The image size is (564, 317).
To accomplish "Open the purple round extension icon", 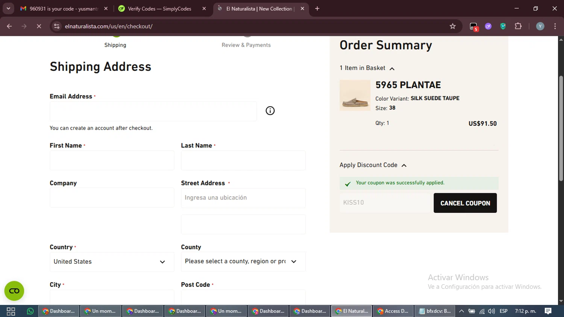I will [x=488, y=26].
